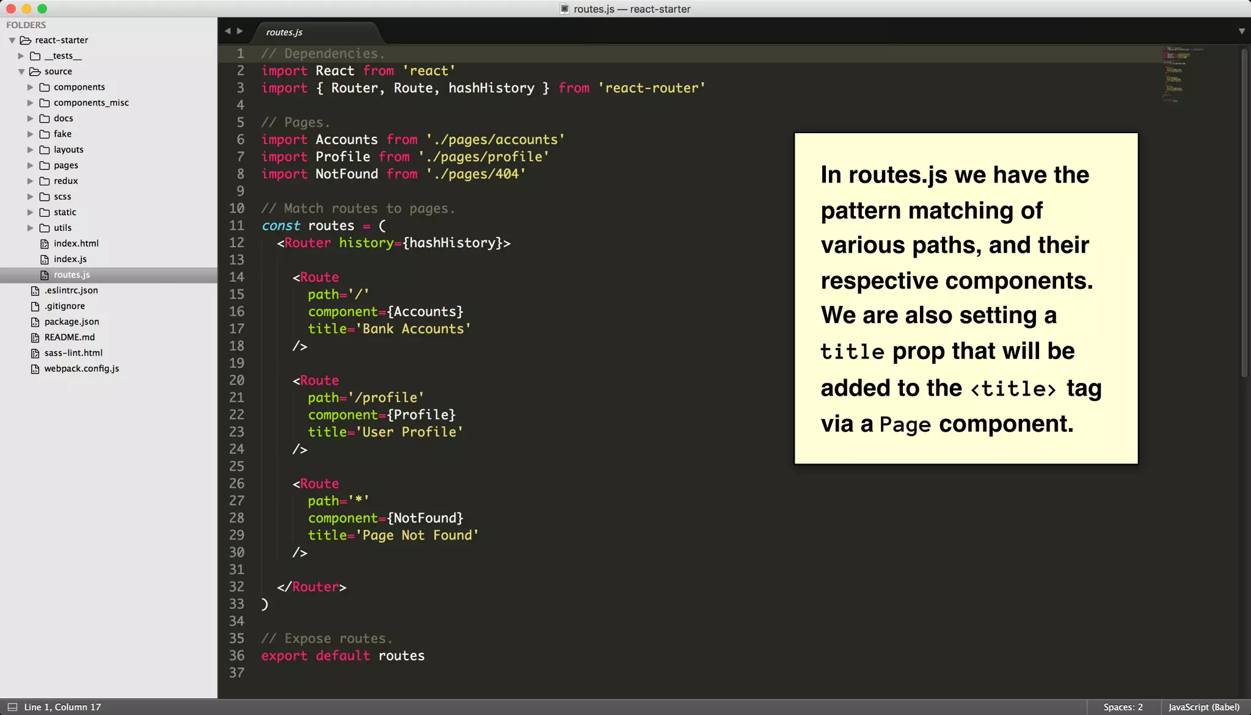Open webpack.config.js from sidebar
The image size is (1251, 715).
(x=81, y=369)
